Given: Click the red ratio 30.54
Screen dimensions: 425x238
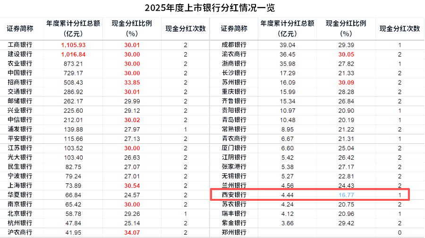Looking at the screenshot, I should 132,186.
